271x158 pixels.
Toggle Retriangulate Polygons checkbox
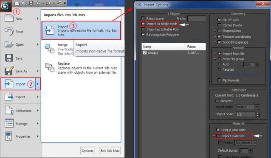pos(143,34)
